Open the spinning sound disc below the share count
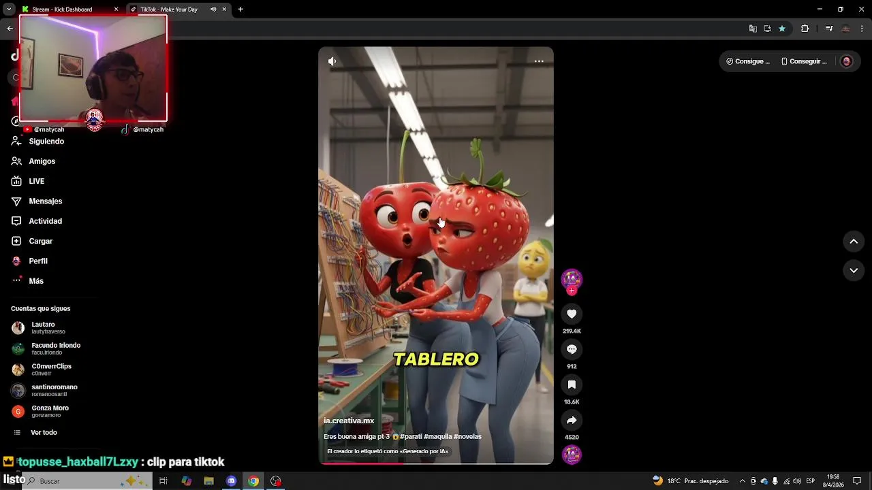This screenshot has width=872, height=490. pos(572,455)
